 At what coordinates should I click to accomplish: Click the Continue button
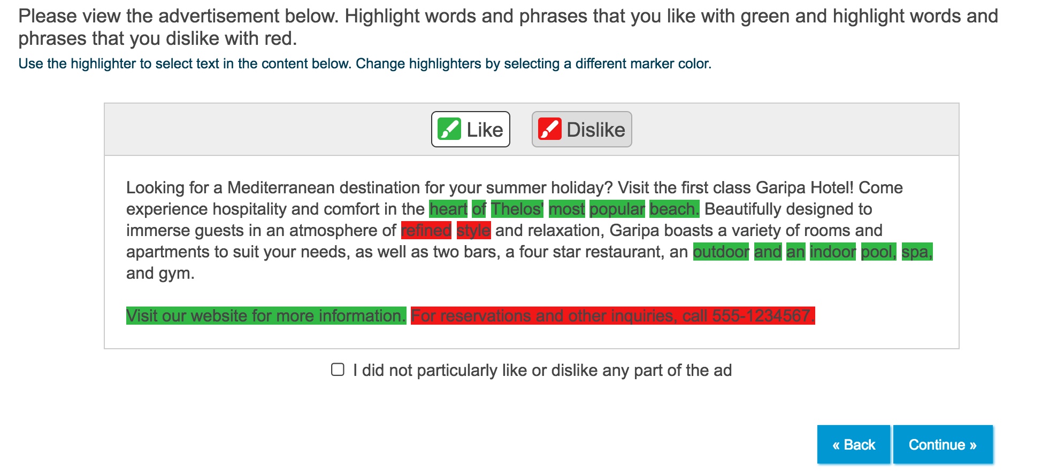tap(943, 444)
